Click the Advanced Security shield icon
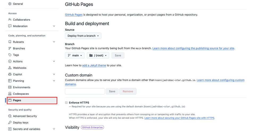The width and height of the screenshot is (272, 131). tap(10, 116)
